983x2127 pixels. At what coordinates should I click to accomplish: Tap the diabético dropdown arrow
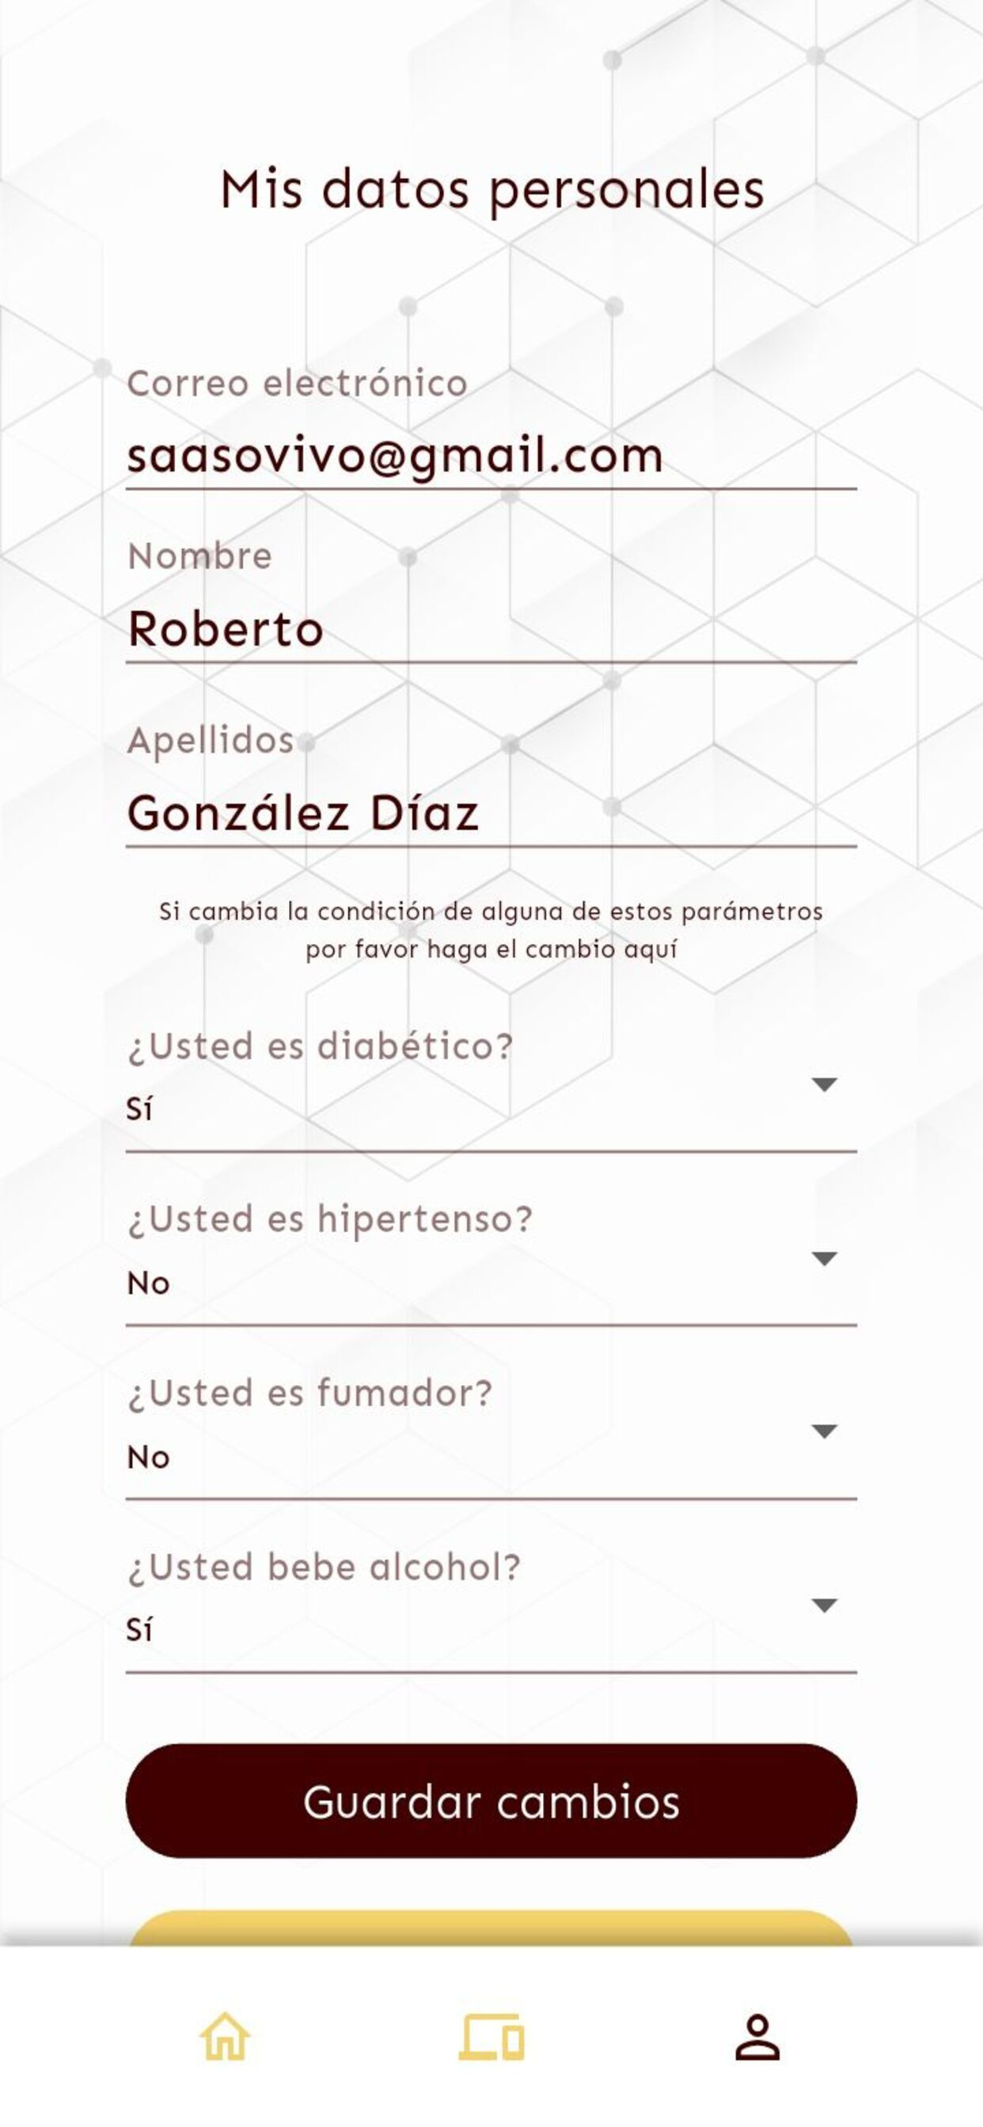click(825, 1084)
